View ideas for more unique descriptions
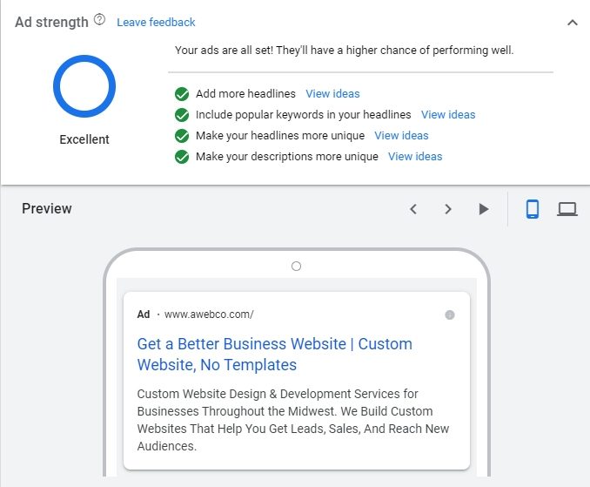This screenshot has width=590, height=487. pyautogui.click(x=415, y=157)
